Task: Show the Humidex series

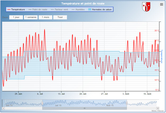Action: (78, 9)
